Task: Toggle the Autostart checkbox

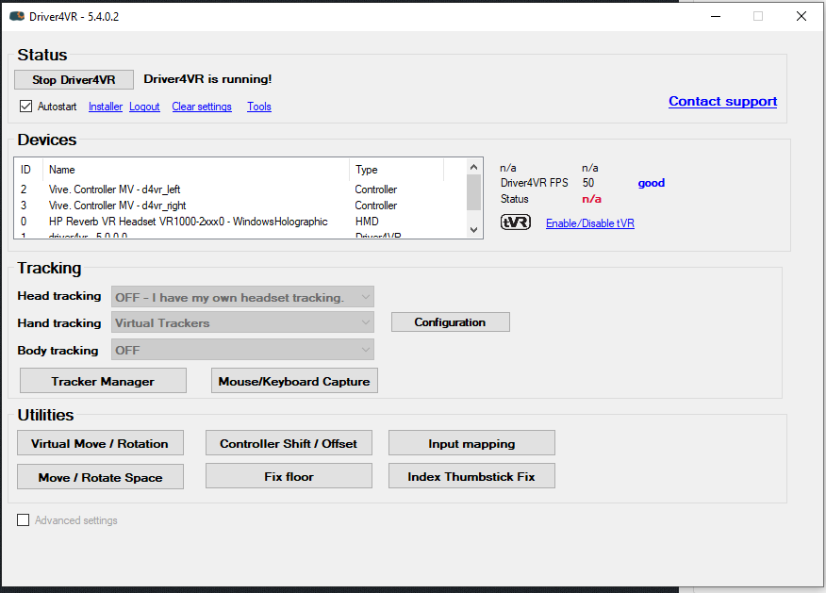Action: click(x=25, y=107)
